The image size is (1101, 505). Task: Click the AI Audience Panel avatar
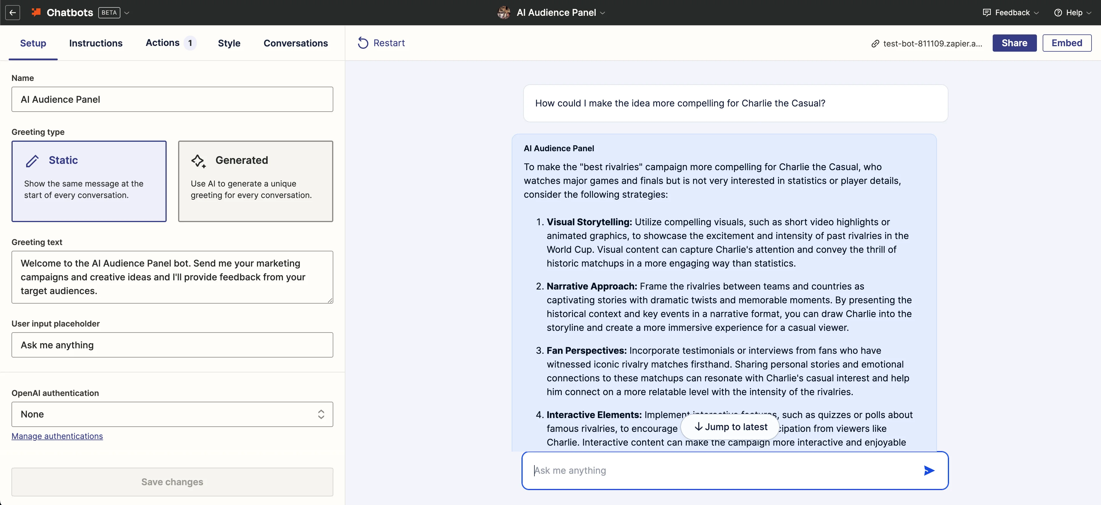504,13
